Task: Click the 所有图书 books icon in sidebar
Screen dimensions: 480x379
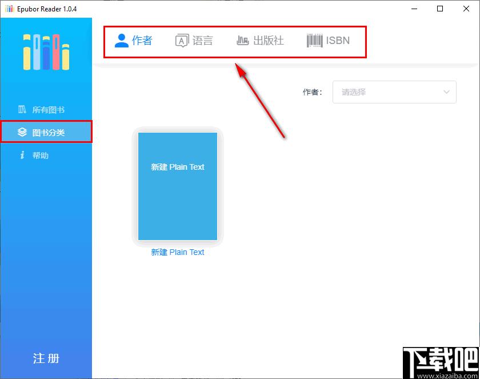Action: pyautogui.click(x=22, y=110)
